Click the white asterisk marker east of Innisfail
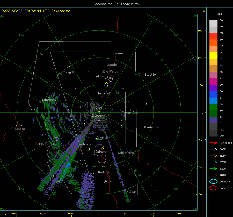This screenshot has height=217, width=233. click(x=123, y=89)
